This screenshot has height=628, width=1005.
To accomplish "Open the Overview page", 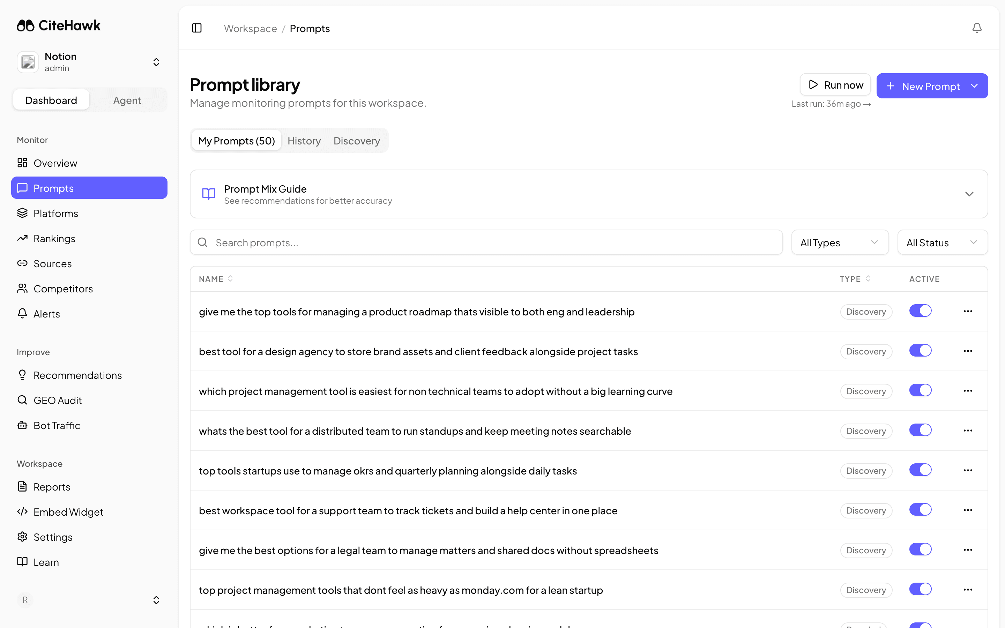I will click(x=89, y=163).
